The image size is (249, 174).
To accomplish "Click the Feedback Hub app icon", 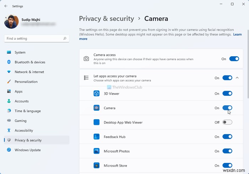I will (96, 137).
